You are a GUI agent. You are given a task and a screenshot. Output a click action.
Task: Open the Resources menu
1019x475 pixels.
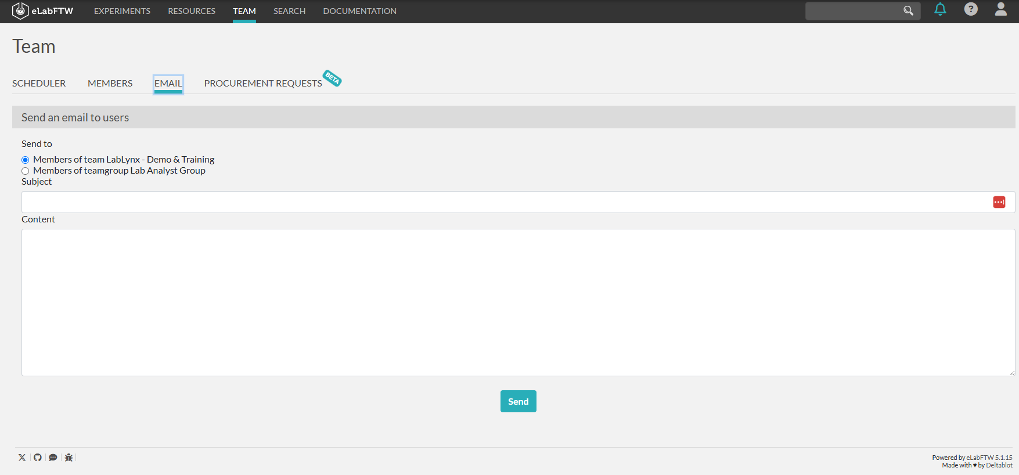[x=192, y=11]
